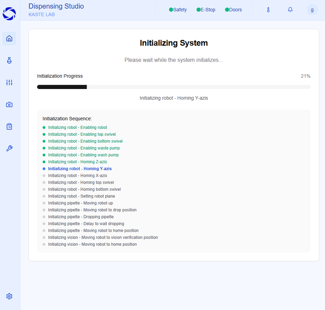
Task: Click the Safety status indicator
Action: [178, 10]
